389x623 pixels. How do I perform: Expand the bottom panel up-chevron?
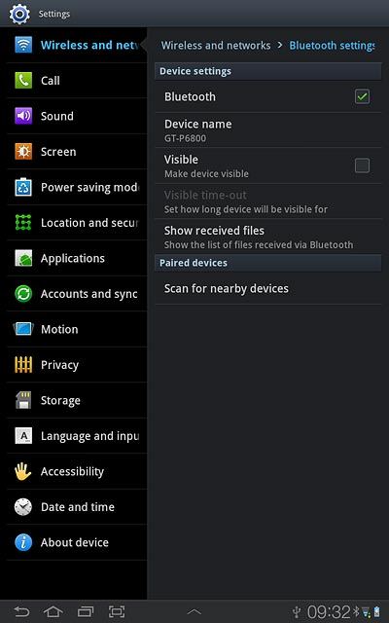(x=194, y=612)
